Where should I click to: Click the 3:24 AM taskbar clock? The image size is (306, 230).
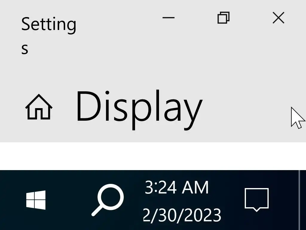[177, 187]
